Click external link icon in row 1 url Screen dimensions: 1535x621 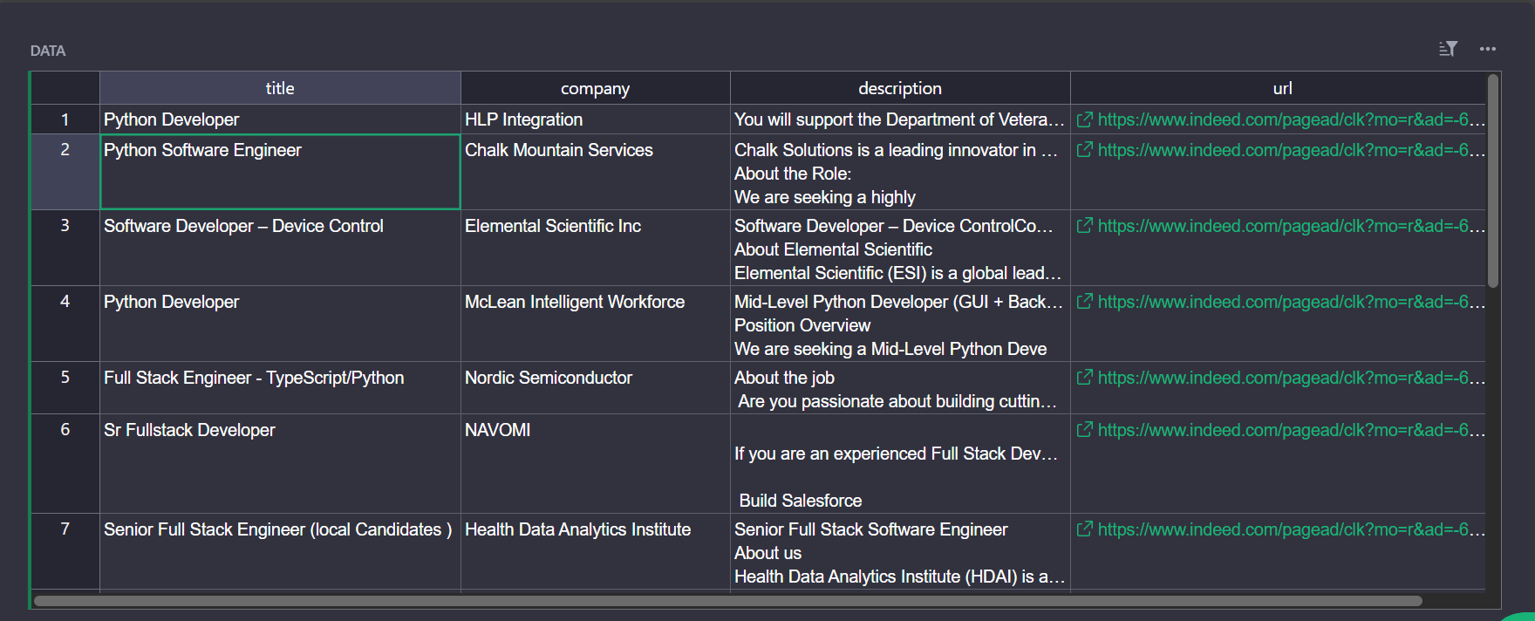tap(1084, 119)
